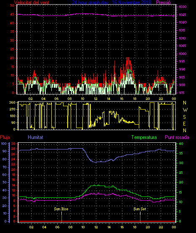Click the "E" compass letter
Viewport: 196px width, 233px height.
(184, 123)
